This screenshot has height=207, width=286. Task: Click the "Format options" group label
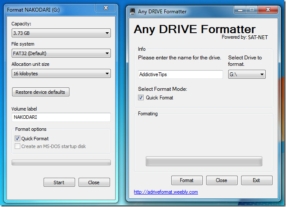click(31, 129)
